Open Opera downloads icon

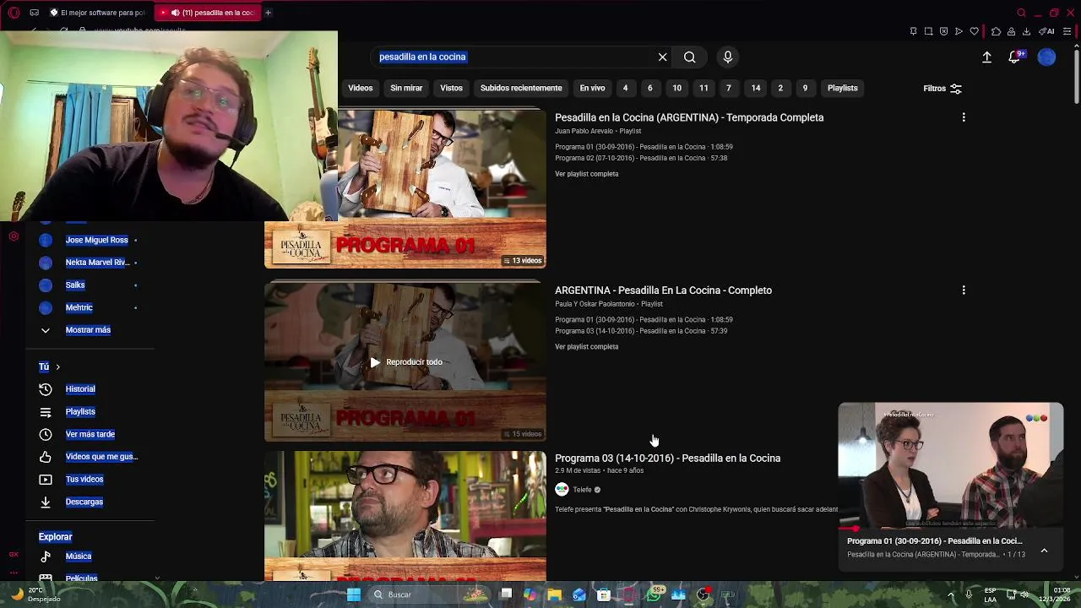pyautogui.click(x=1026, y=31)
